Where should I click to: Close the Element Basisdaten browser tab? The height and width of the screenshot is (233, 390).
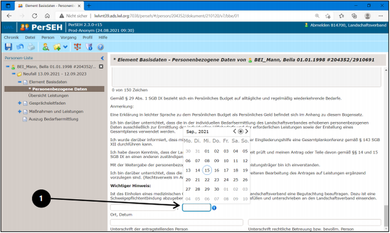coord(79,6)
